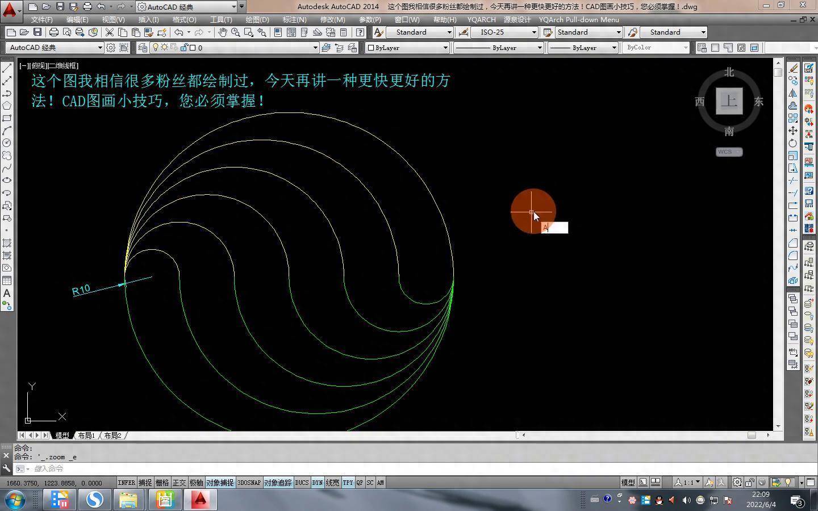Click the Plot printer icon
Image resolution: width=818 pixels, height=511 pixels.
pyautogui.click(x=53, y=32)
